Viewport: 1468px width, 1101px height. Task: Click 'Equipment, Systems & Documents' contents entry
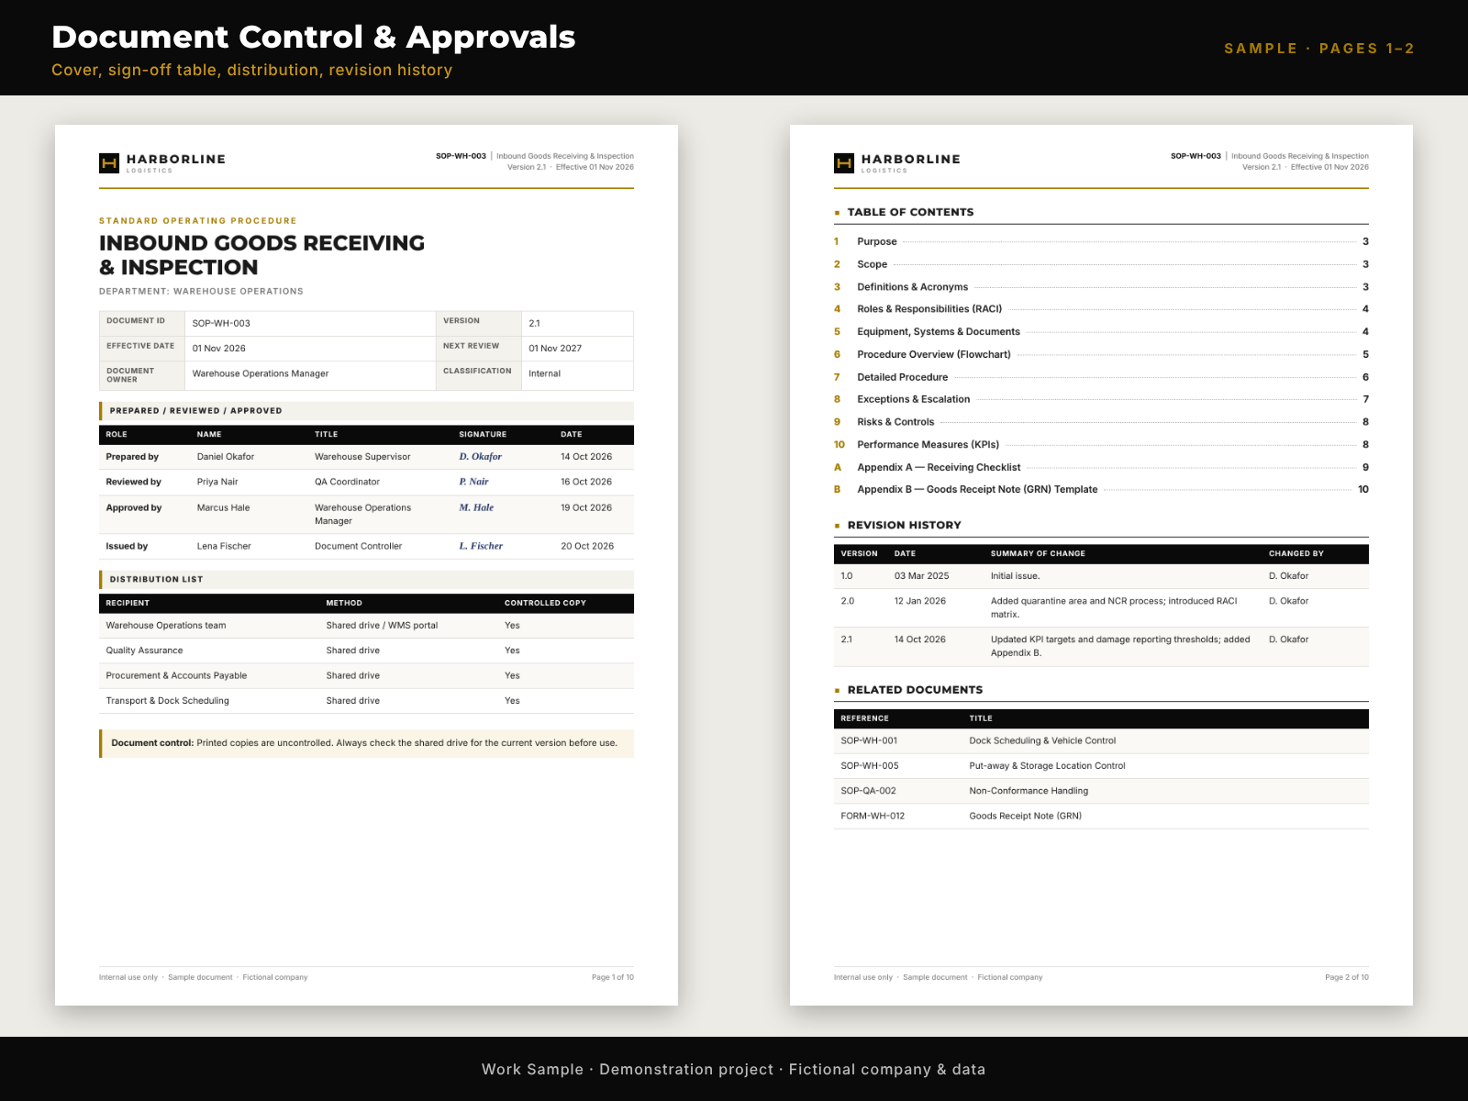click(1101, 332)
